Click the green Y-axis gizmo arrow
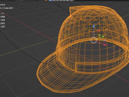Viewport: 129px width, 97px height. (103, 36)
